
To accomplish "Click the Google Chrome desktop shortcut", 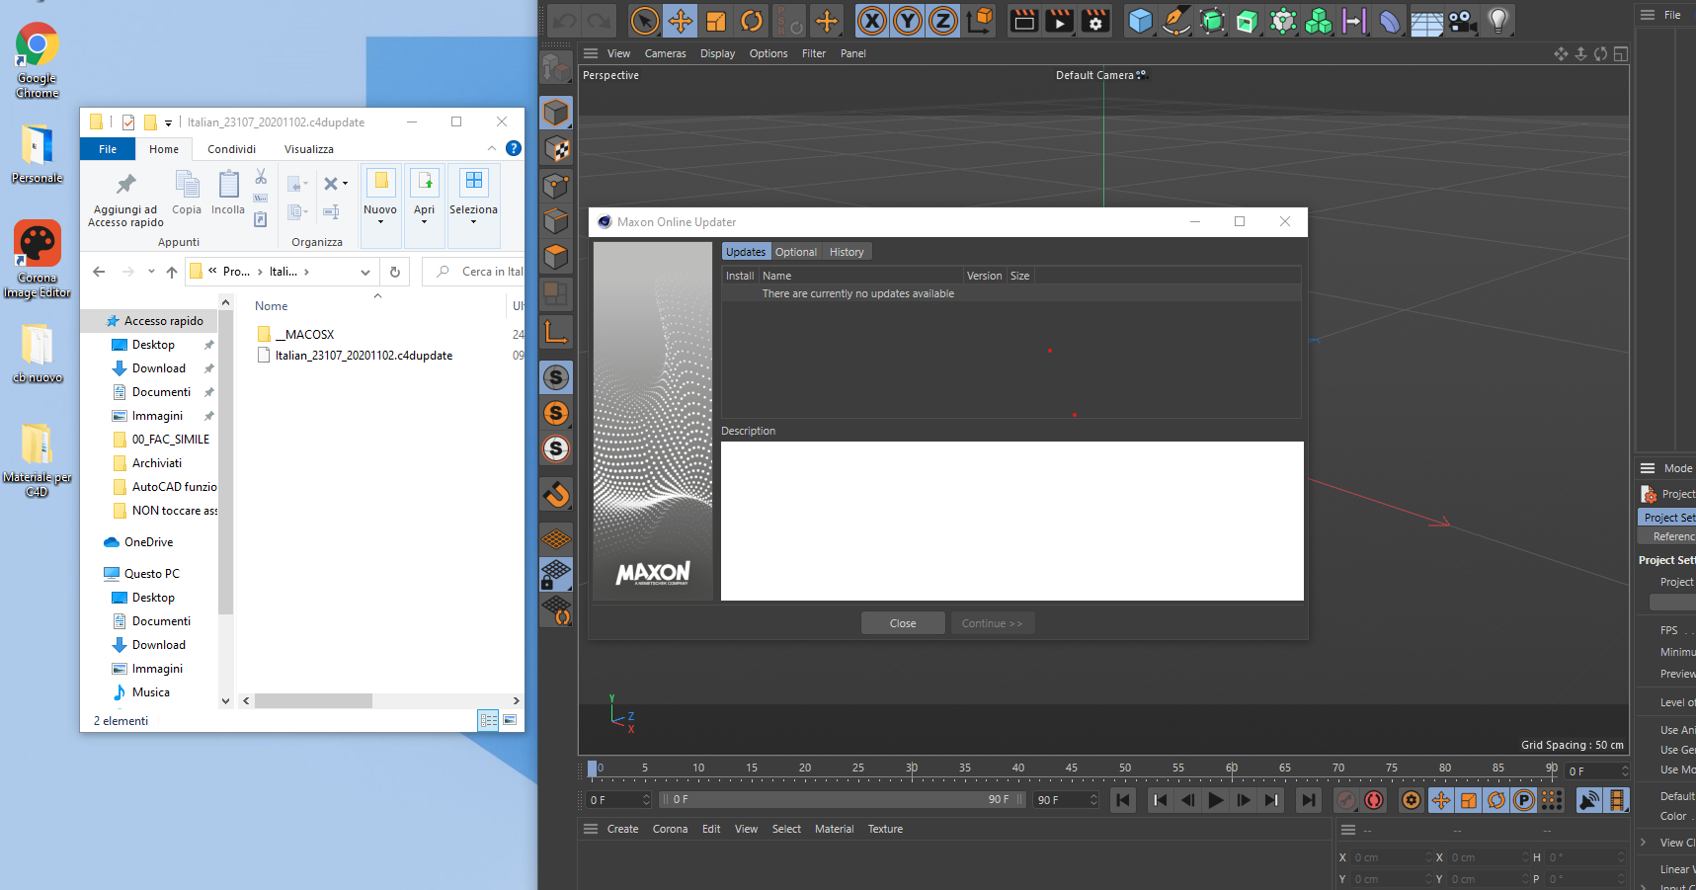I will pos(37,60).
